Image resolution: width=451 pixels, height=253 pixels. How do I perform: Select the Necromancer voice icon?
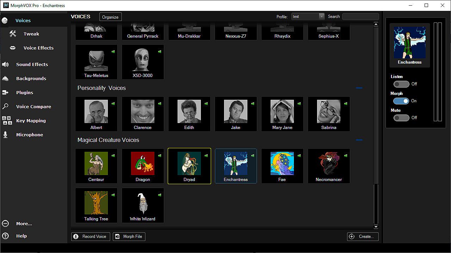point(329,164)
